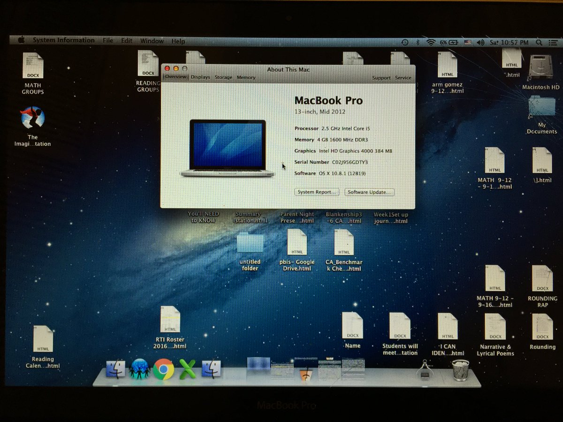Viewport: 563px width, 422px height.
Task: Open the File menu
Action: click(108, 41)
